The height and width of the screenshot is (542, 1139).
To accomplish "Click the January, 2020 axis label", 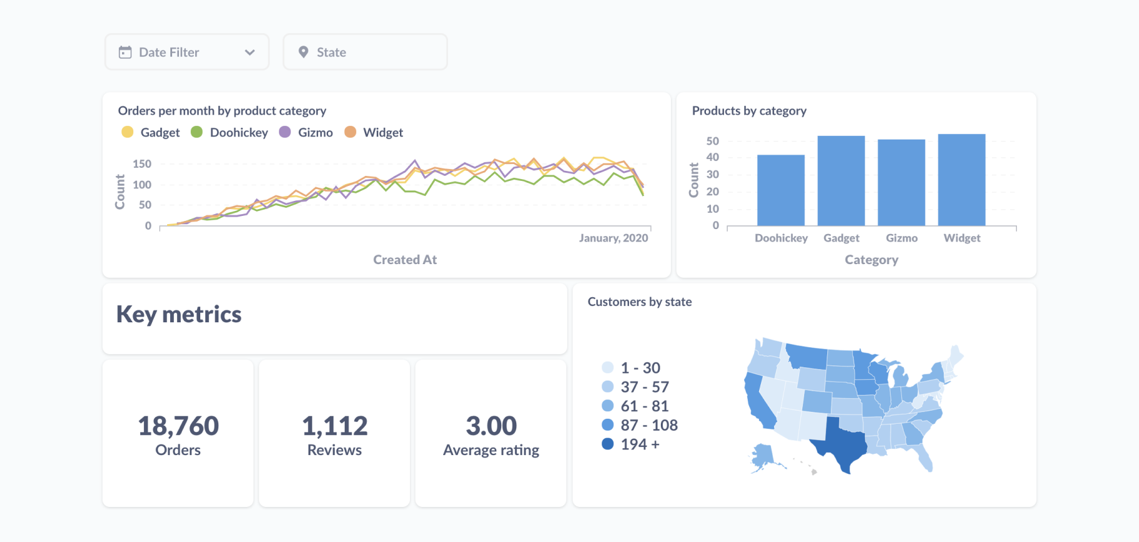I will coord(613,238).
